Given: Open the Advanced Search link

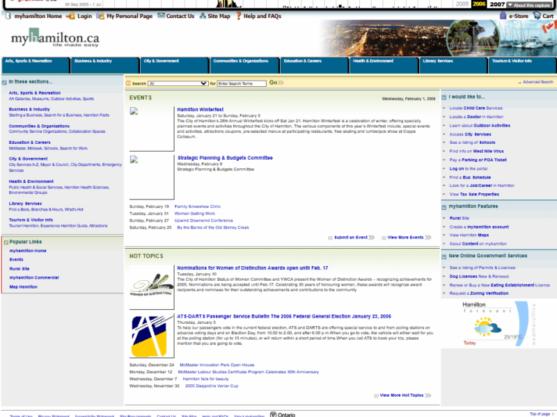Looking at the screenshot, I should [x=538, y=82].
